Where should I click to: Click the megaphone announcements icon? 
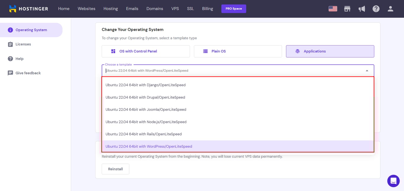click(x=362, y=9)
